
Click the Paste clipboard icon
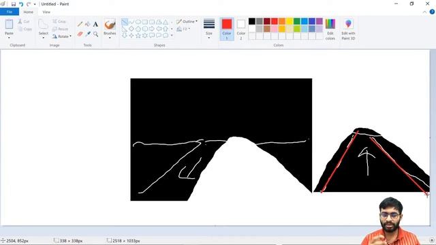point(9,24)
